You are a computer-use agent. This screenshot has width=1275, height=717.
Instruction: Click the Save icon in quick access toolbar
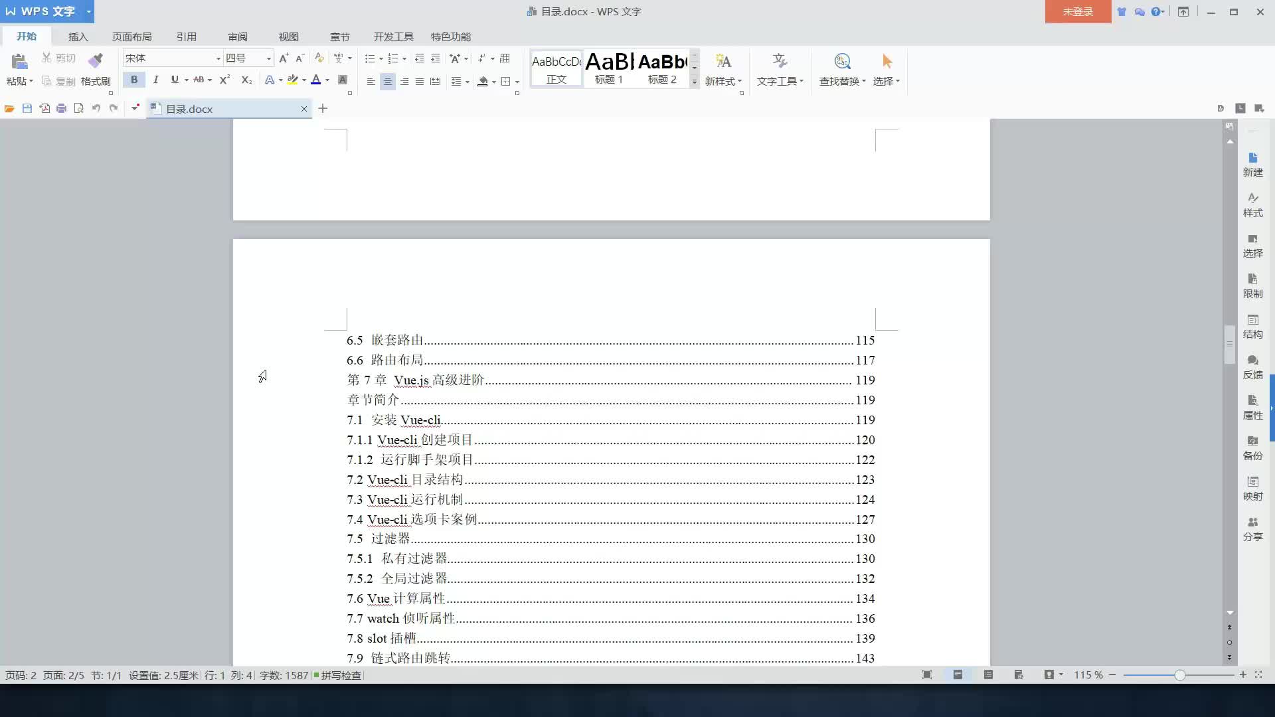(27, 108)
